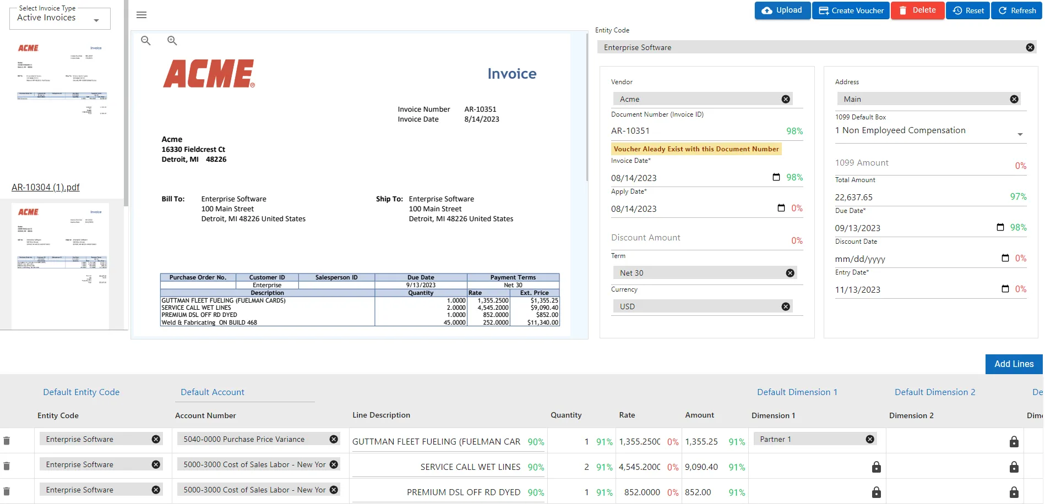The image size is (1045, 504).
Task: Click the Delete button
Action: coord(917,10)
